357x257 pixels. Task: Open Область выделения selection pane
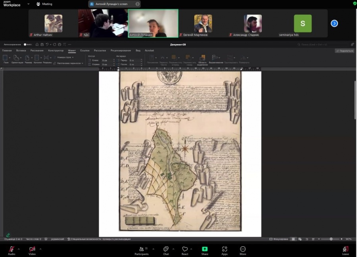point(202,60)
